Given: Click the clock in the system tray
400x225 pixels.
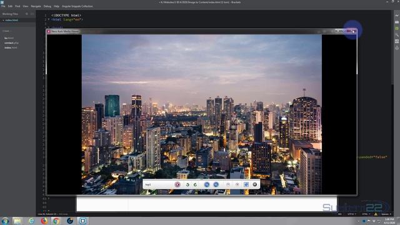Looking at the screenshot, I should [x=389, y=221].
